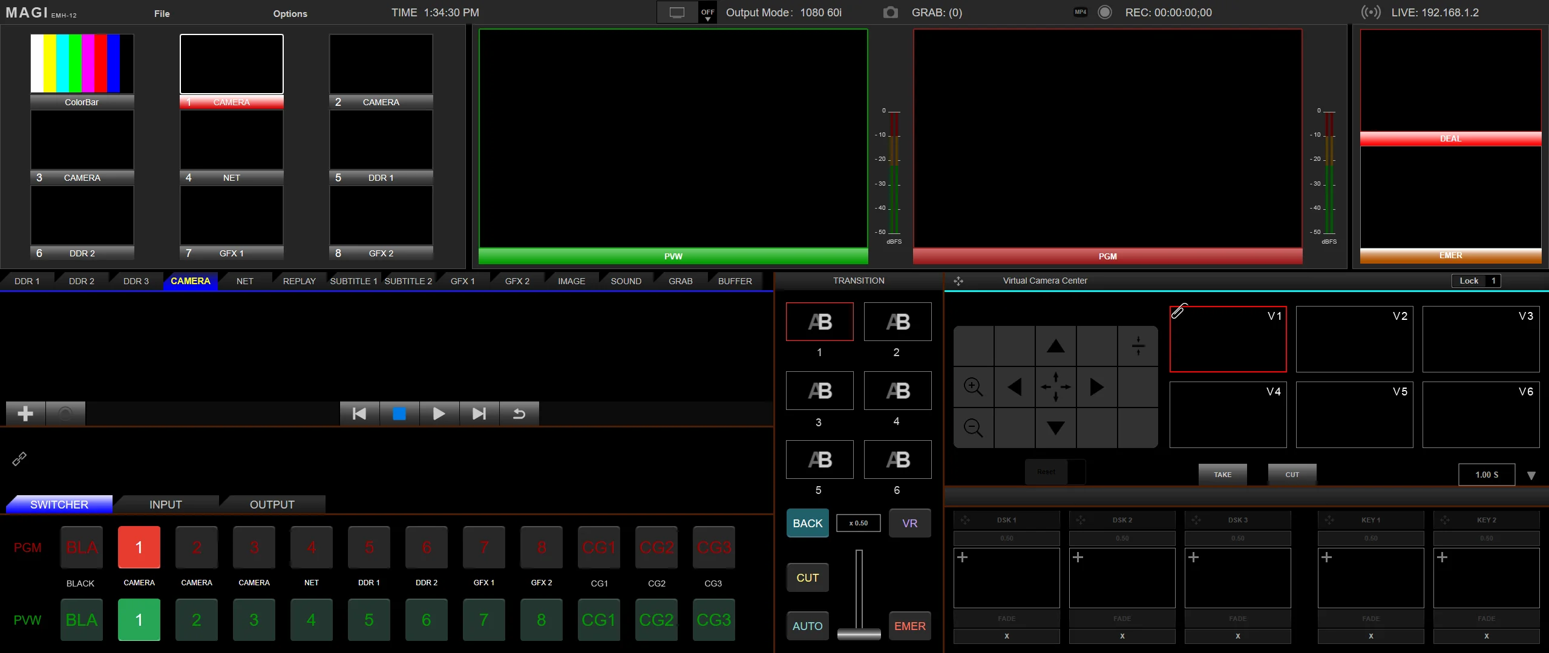Screen dimensions: 1549x653
Task: Toggle the VR button
Action: (909, 523)
